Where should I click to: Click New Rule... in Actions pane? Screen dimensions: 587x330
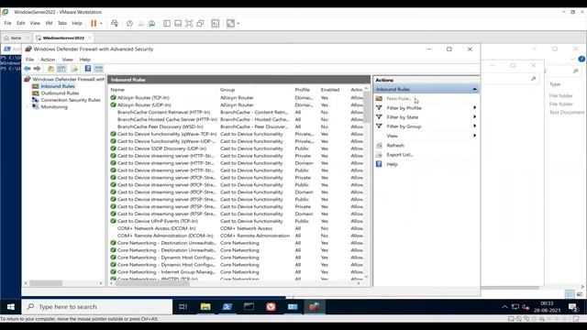398,98
